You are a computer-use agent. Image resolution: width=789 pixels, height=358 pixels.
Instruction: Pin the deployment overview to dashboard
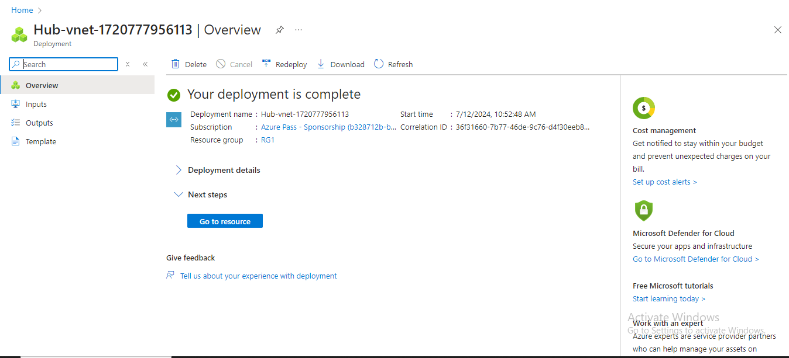(280, 30)
